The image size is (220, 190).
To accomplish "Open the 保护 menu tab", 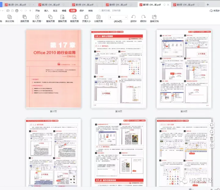I will click(82, 11).
